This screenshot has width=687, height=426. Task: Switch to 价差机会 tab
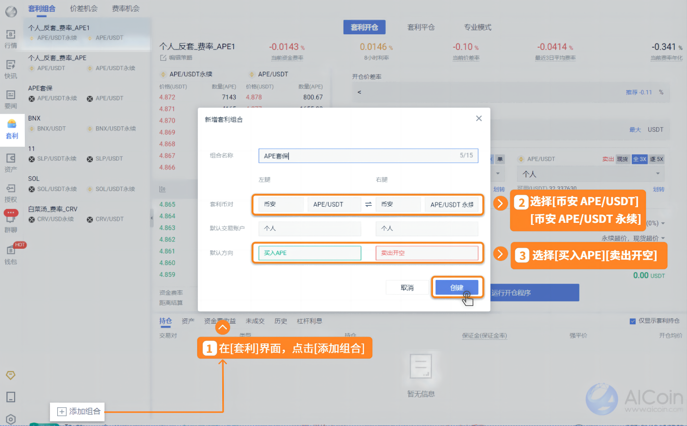click(84, 9)
